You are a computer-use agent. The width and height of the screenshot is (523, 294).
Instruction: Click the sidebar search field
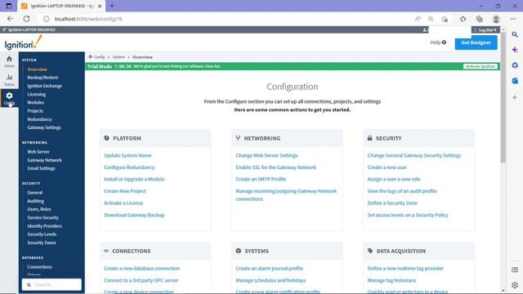pos(51,285)
